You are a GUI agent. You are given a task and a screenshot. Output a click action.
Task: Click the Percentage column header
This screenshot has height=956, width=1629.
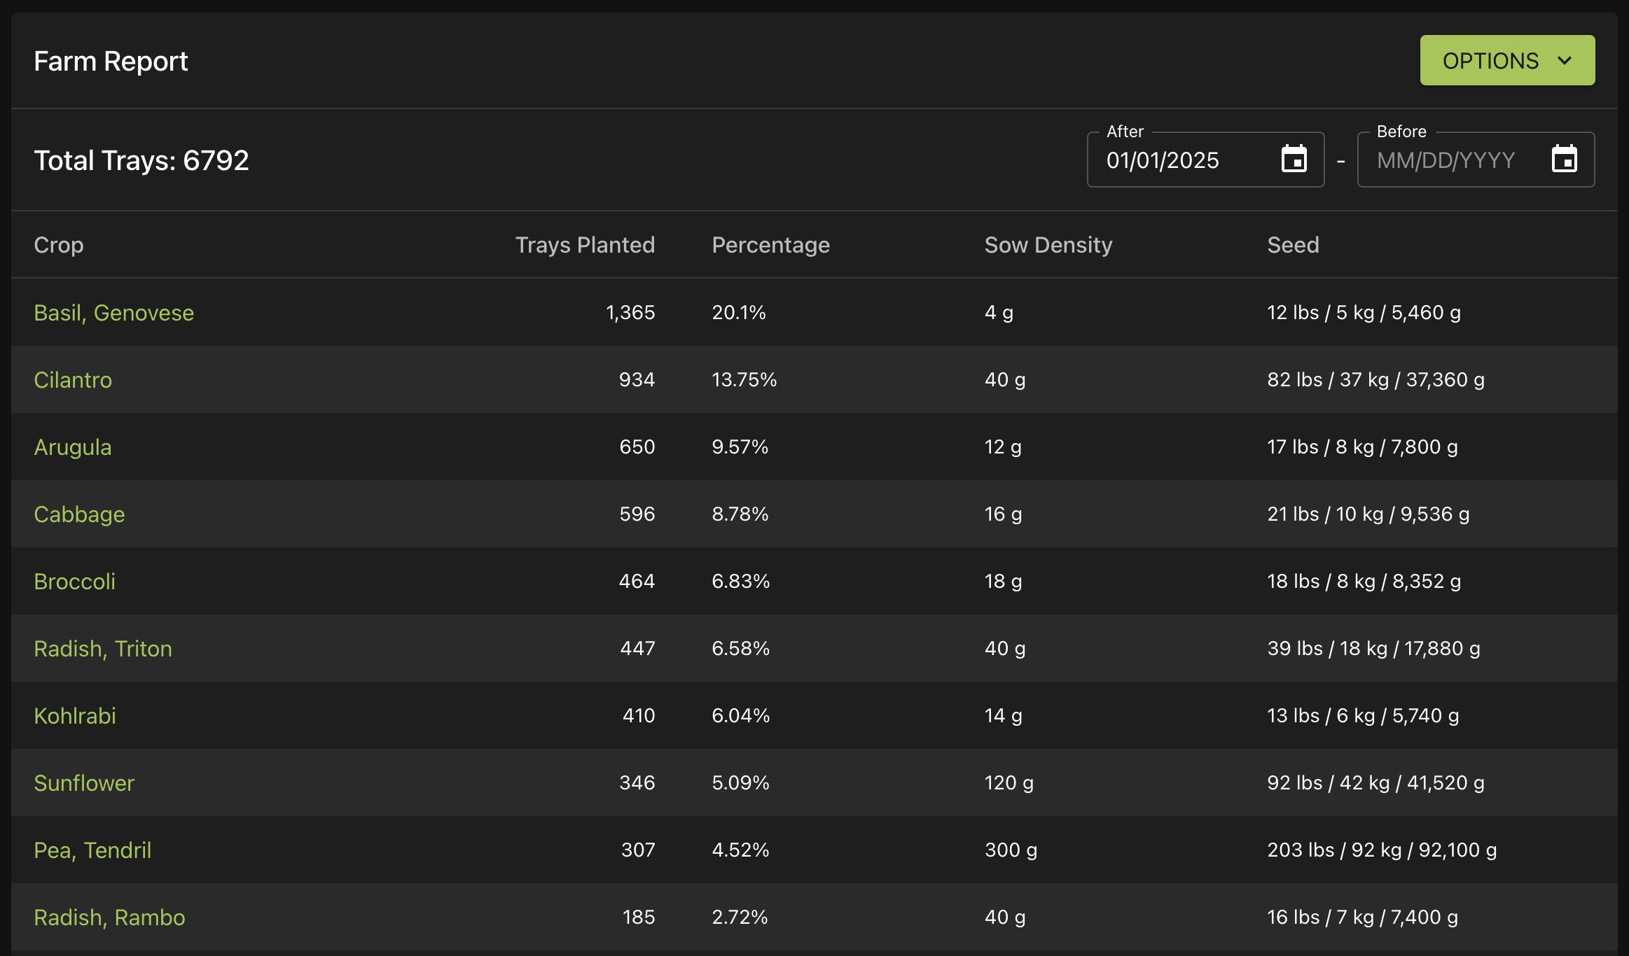point(770,245)
